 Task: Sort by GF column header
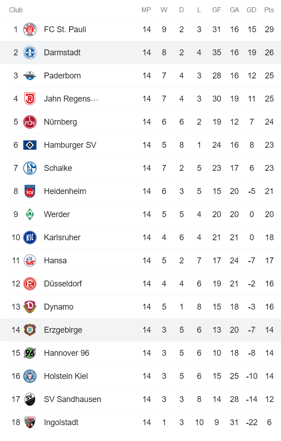[216, 10]
